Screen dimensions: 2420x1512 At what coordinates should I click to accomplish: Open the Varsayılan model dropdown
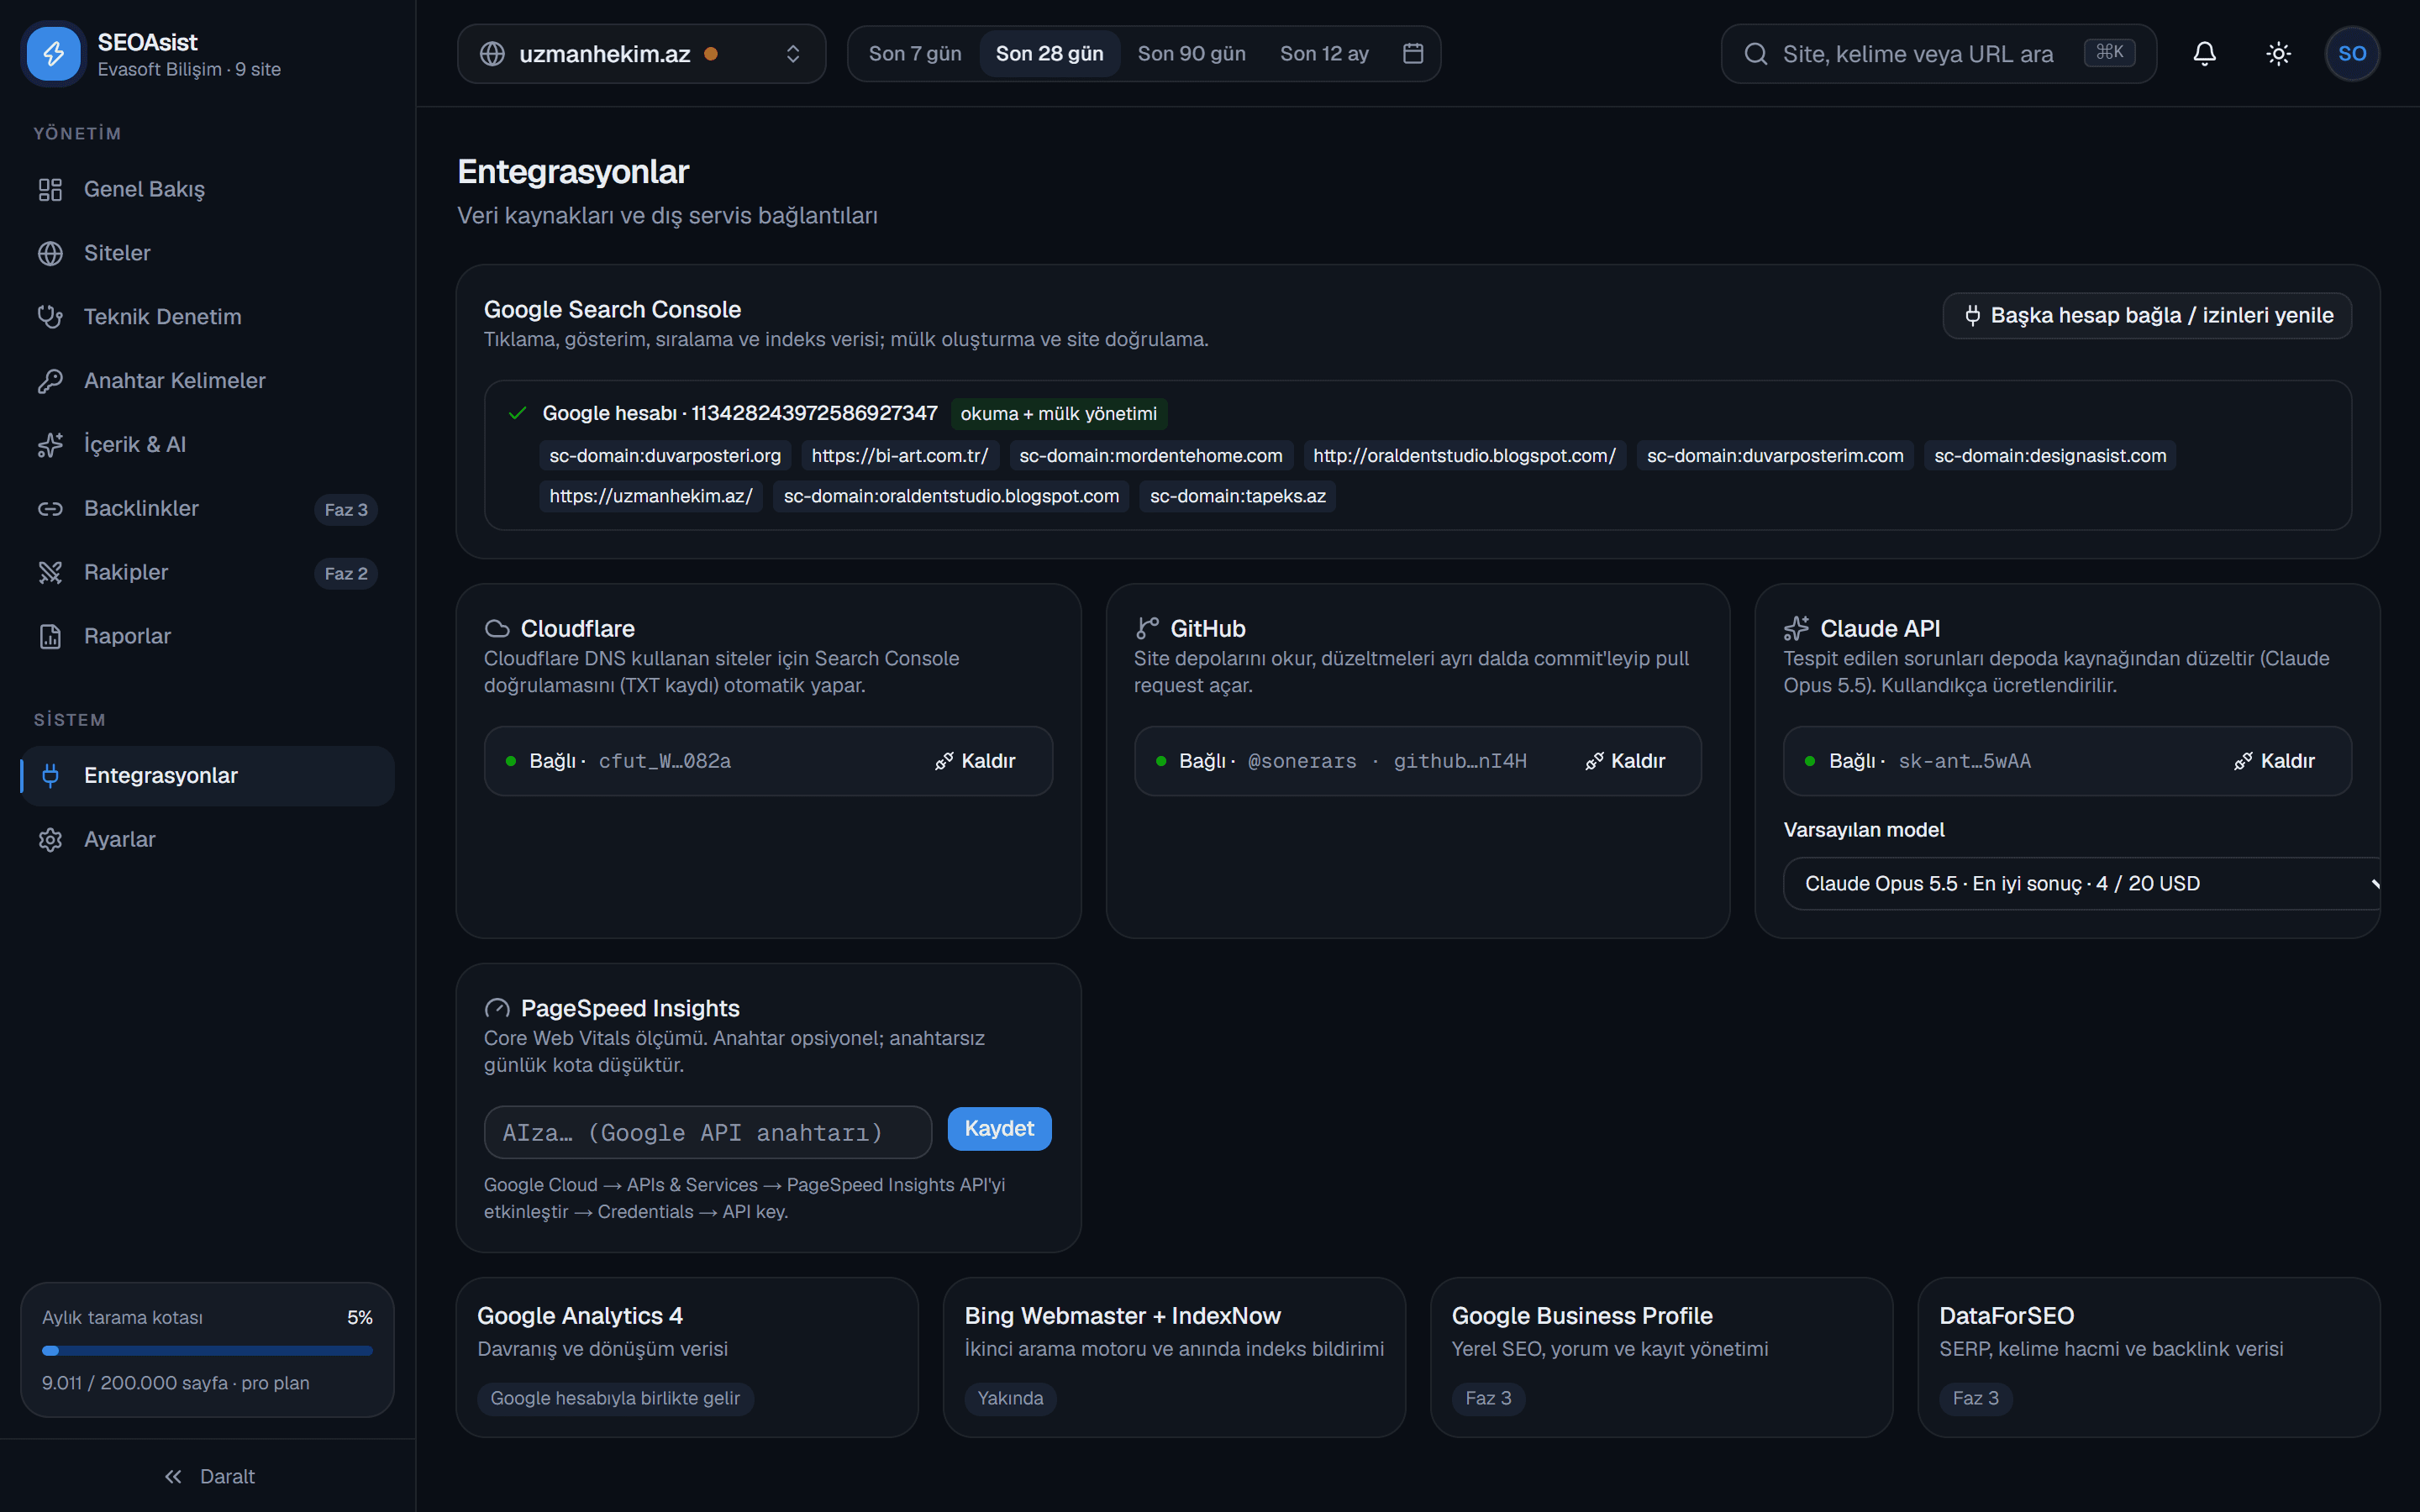(2081, 883)
